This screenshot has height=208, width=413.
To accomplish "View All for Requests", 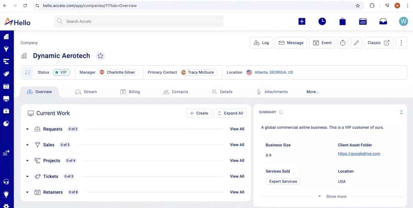I will pos(237,129).
